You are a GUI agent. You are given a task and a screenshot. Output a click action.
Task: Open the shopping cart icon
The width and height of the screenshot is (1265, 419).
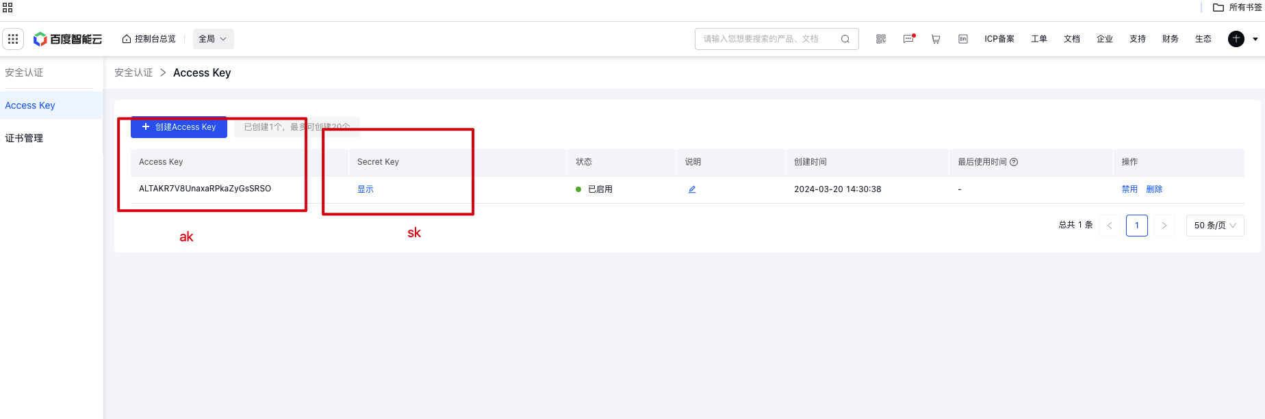click(x=936, y=39)
